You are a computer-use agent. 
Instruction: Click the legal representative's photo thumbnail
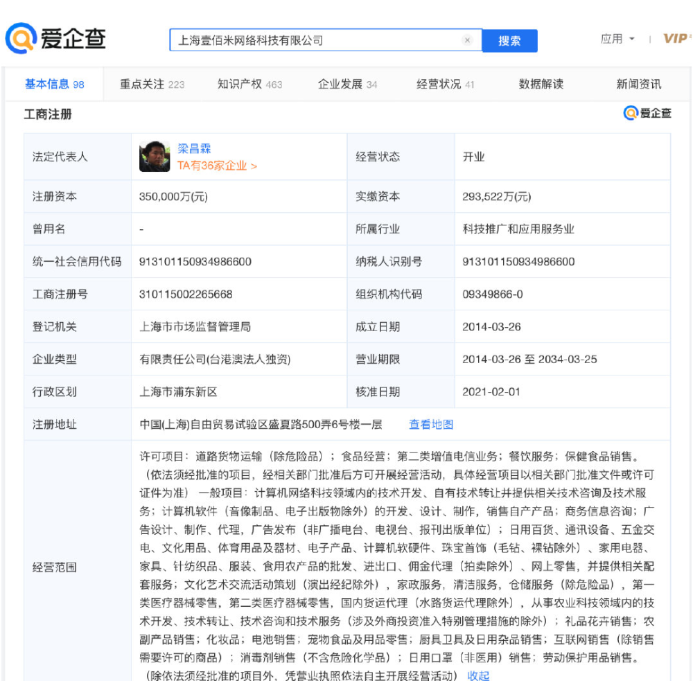click(155, 157)
